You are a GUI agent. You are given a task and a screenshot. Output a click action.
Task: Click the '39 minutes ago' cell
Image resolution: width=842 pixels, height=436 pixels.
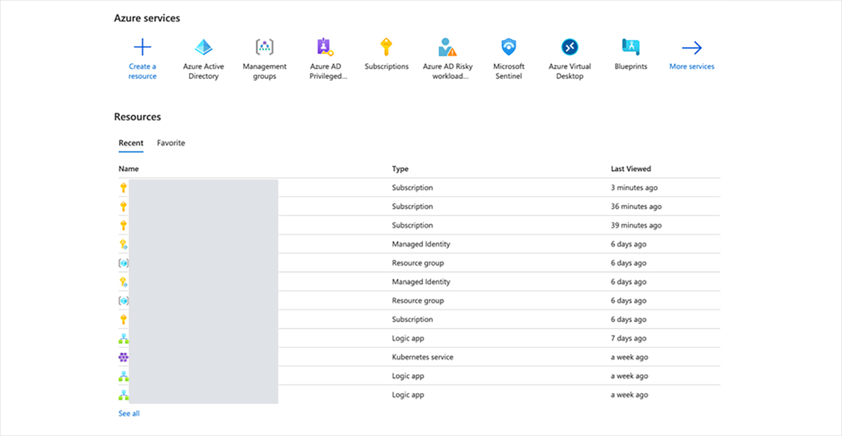click(x=636, y=225)
